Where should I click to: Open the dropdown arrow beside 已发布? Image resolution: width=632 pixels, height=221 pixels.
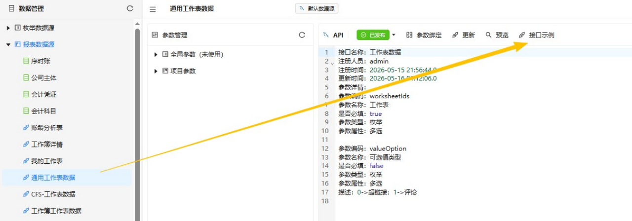[x=394, y=35]
